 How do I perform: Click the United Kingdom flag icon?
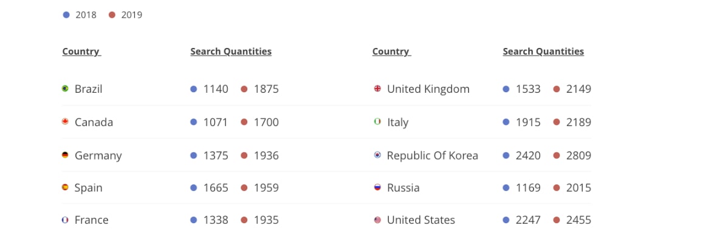[377, 89]
